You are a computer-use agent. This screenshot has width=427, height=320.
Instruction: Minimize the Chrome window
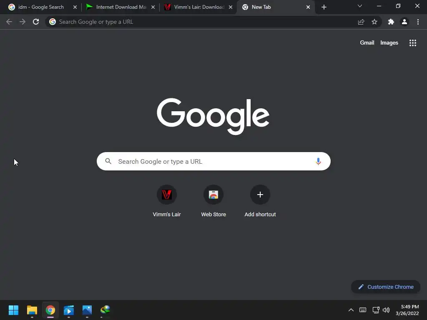pos(379,6)
